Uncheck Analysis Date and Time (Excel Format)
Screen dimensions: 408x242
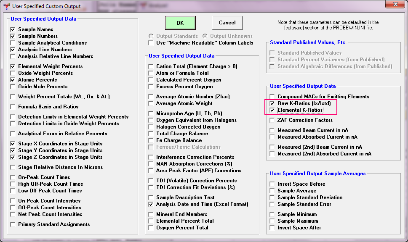pos(152,204)
